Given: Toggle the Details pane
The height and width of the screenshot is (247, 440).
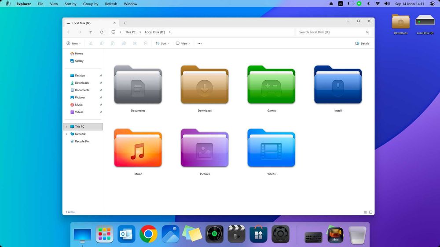Looking at the screenshot, I should tap(362, 43).
